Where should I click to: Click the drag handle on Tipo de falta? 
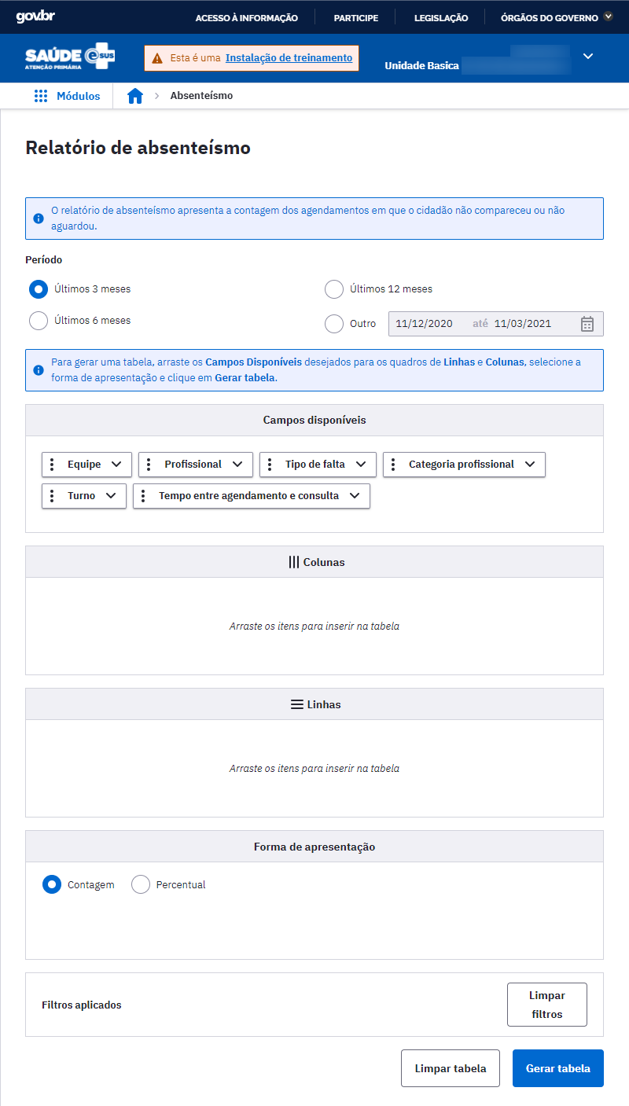(x=270, y=465)
